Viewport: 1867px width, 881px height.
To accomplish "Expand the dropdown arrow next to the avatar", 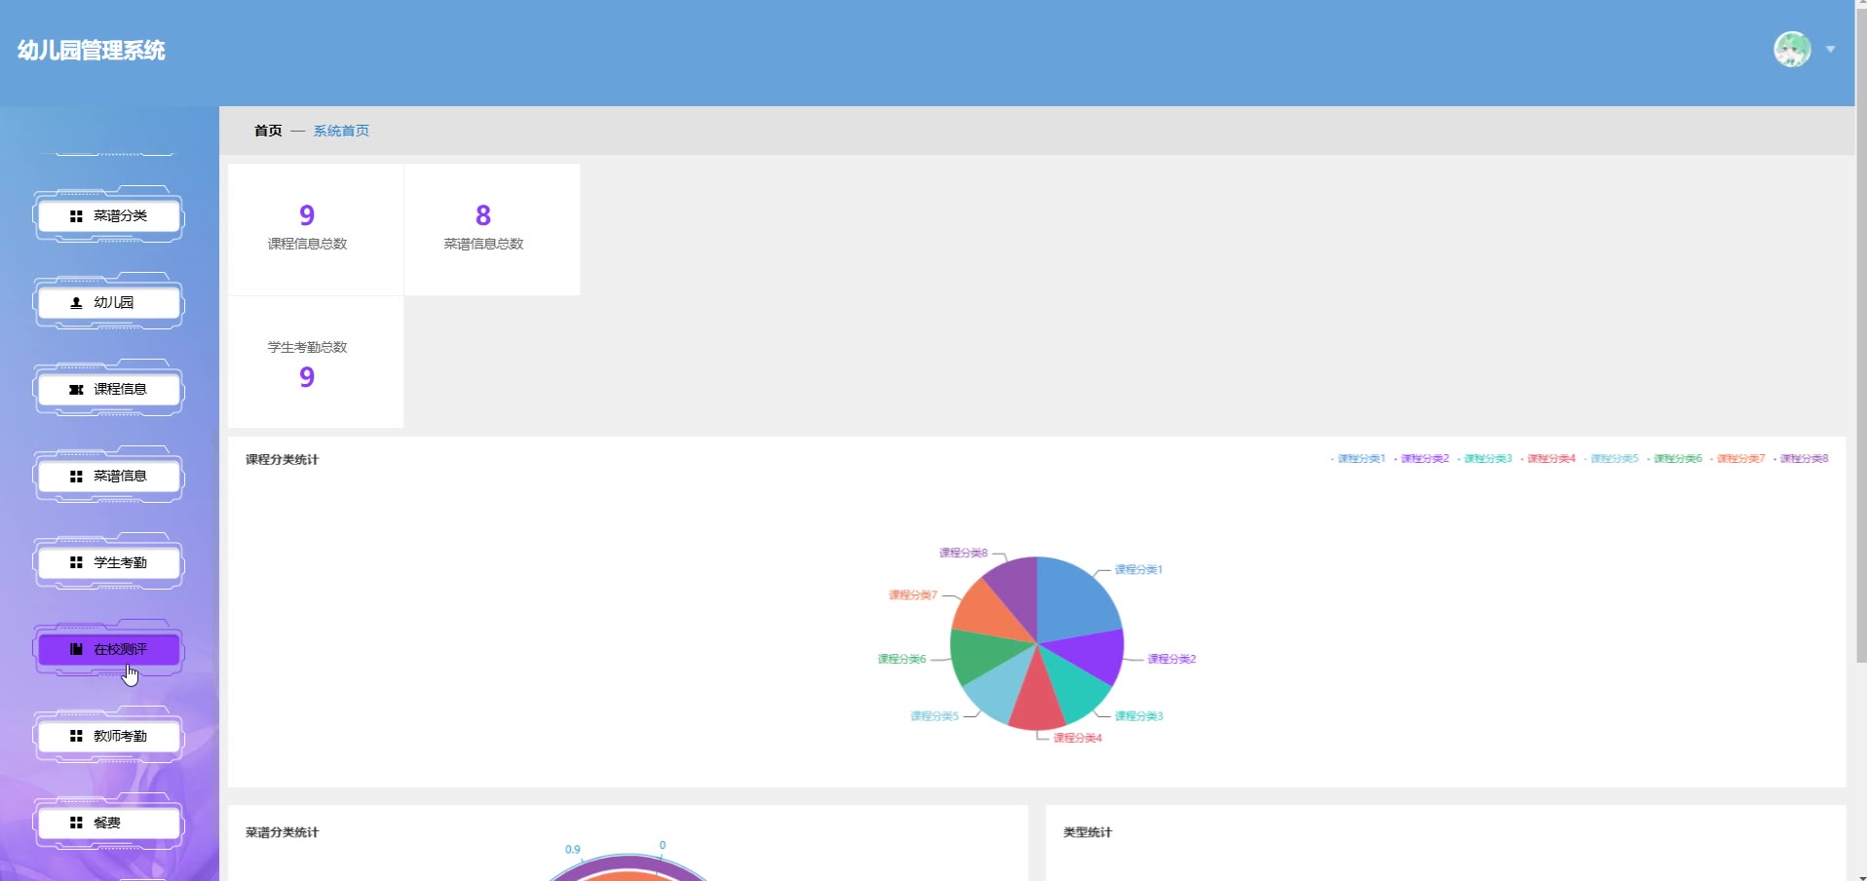I will pos(1831,49).
